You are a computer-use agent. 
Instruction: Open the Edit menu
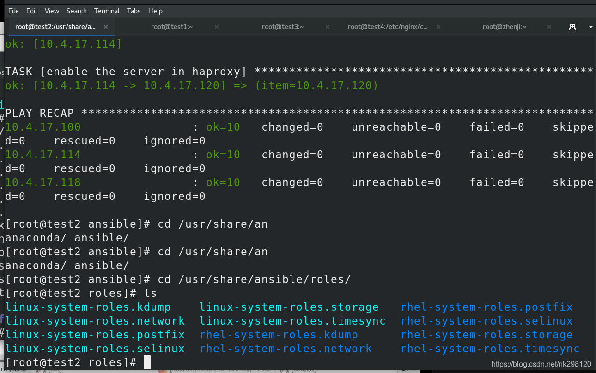coord(32,11)
